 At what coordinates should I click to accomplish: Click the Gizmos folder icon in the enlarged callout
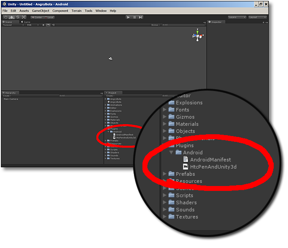(171, 116)
